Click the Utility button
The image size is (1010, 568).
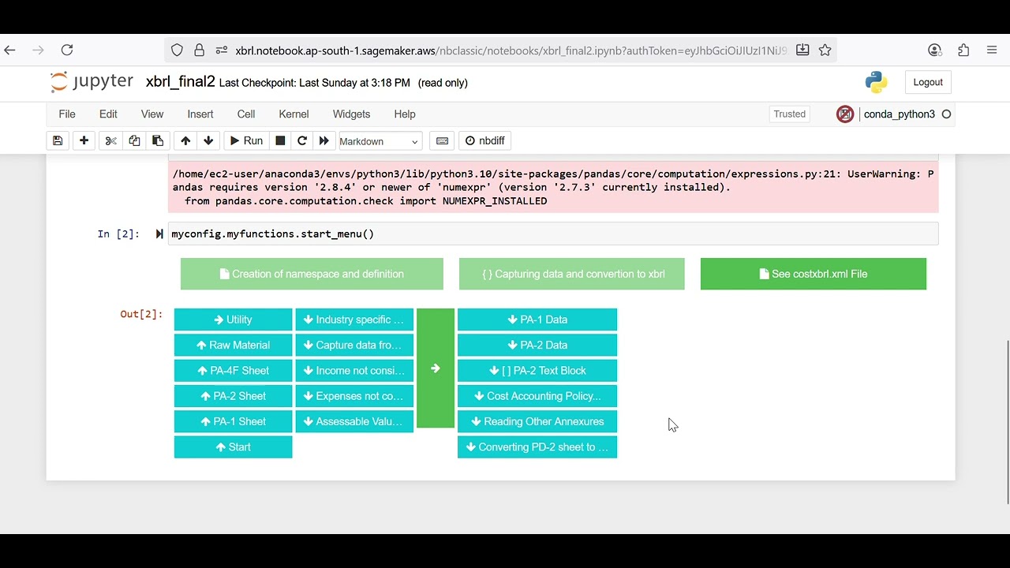coord(233,319)
